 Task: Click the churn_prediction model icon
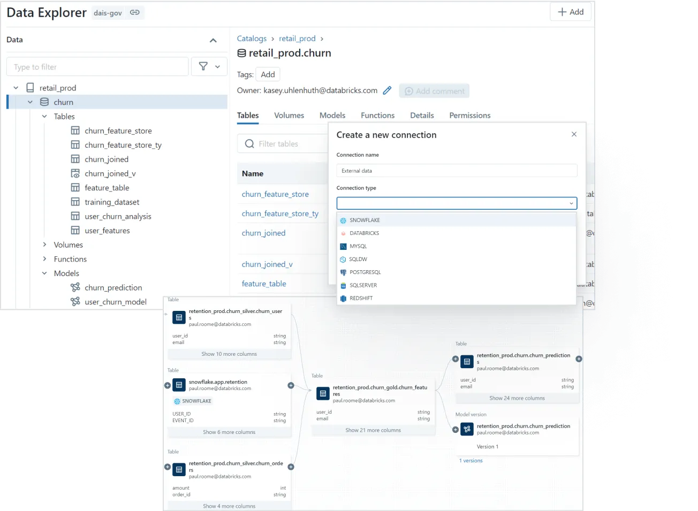point(75,287)
